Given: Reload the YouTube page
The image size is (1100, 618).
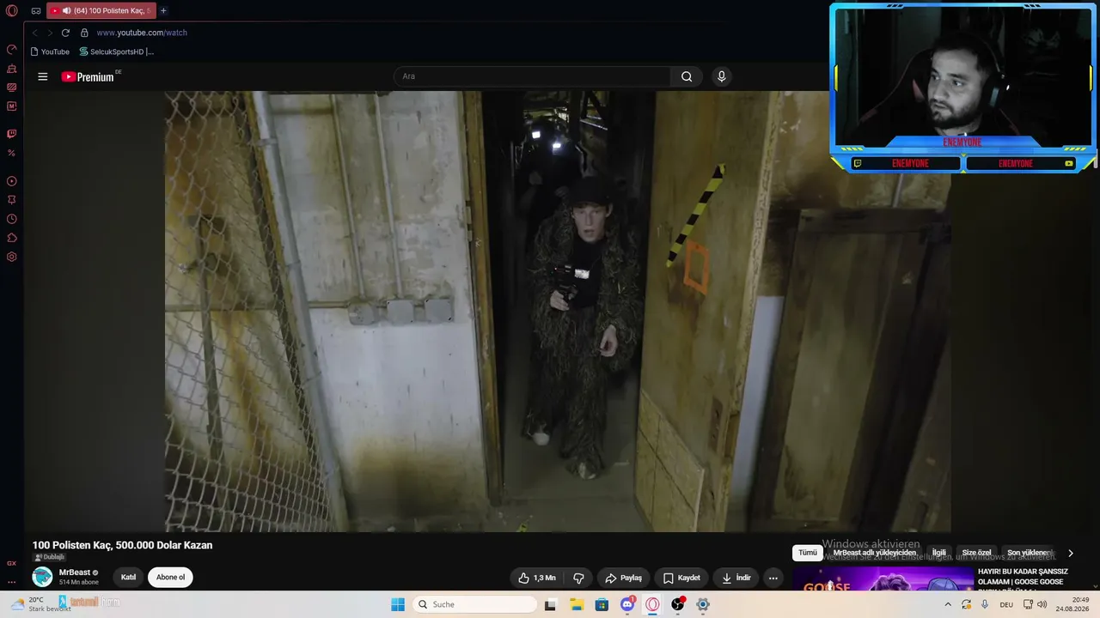Looking at the screenshot, I should pyautogui.click(x=65, y=33).
